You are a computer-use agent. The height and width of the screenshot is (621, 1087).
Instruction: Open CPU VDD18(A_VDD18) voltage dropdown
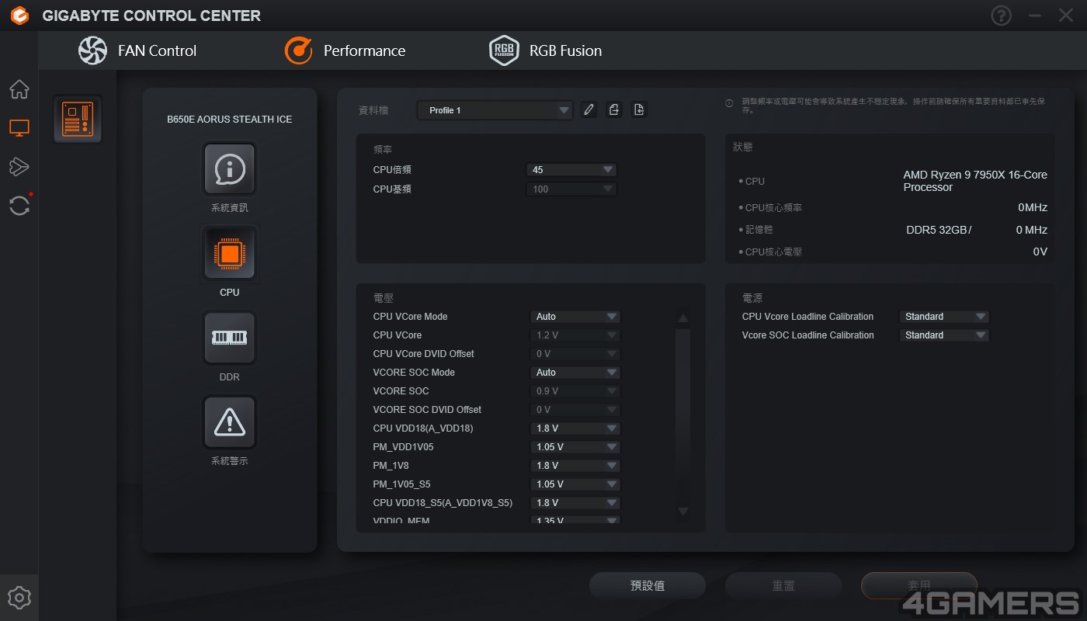(x=575, y=428)
